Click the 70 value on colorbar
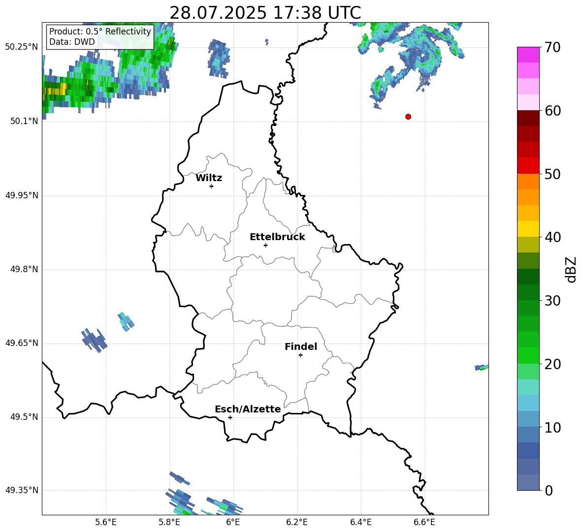The image size is (583, 532). tap(552, 48)
